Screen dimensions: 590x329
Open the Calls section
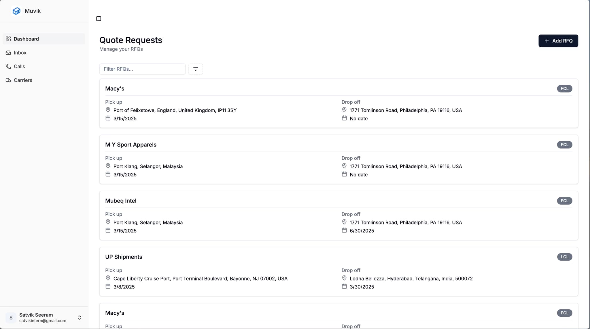[19, 66]
